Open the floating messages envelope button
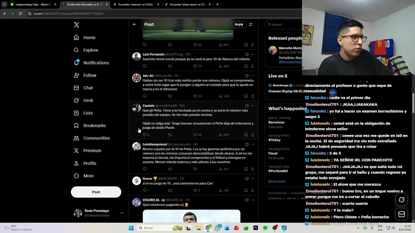 [x=401, y=214]
